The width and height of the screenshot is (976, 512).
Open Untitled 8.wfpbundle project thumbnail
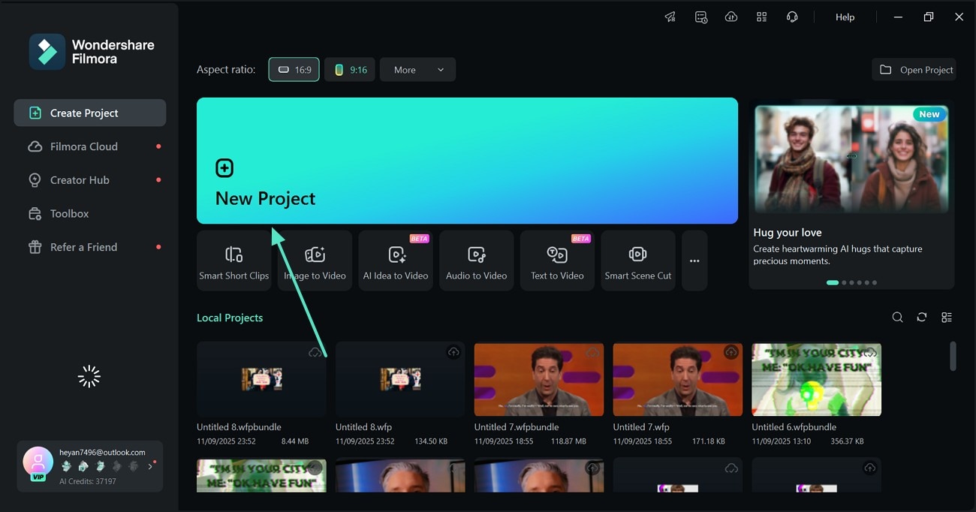(261, 379)
